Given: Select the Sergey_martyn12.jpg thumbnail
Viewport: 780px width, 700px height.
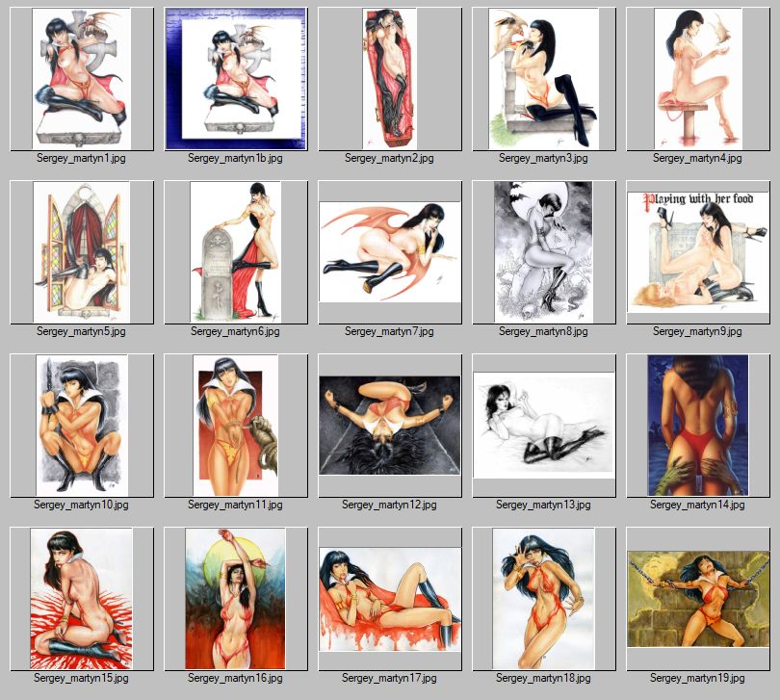Looking at the screenshot, I should pyautogui.click(x=389, y=426).
